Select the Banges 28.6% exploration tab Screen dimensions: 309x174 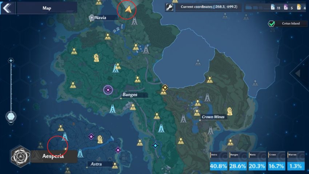(x=238, y=161)
